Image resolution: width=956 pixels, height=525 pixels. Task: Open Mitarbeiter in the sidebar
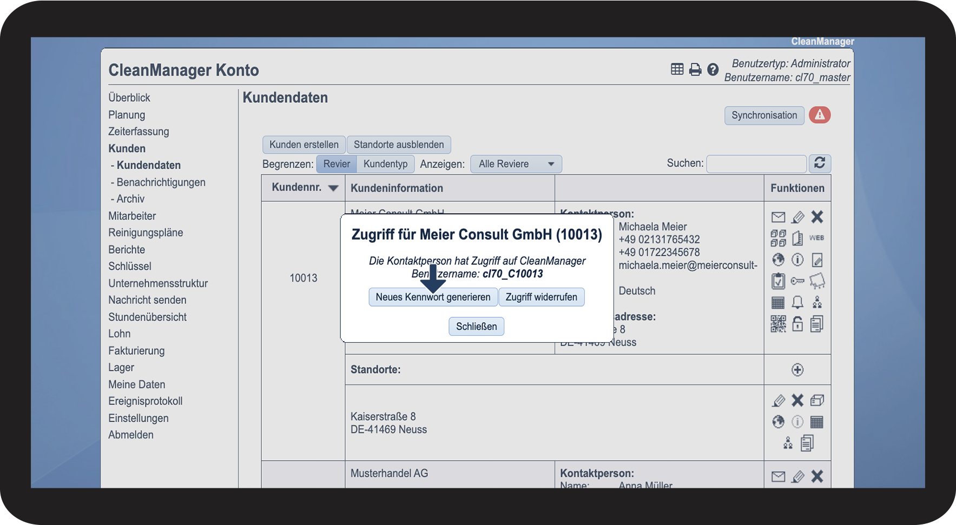132,216
